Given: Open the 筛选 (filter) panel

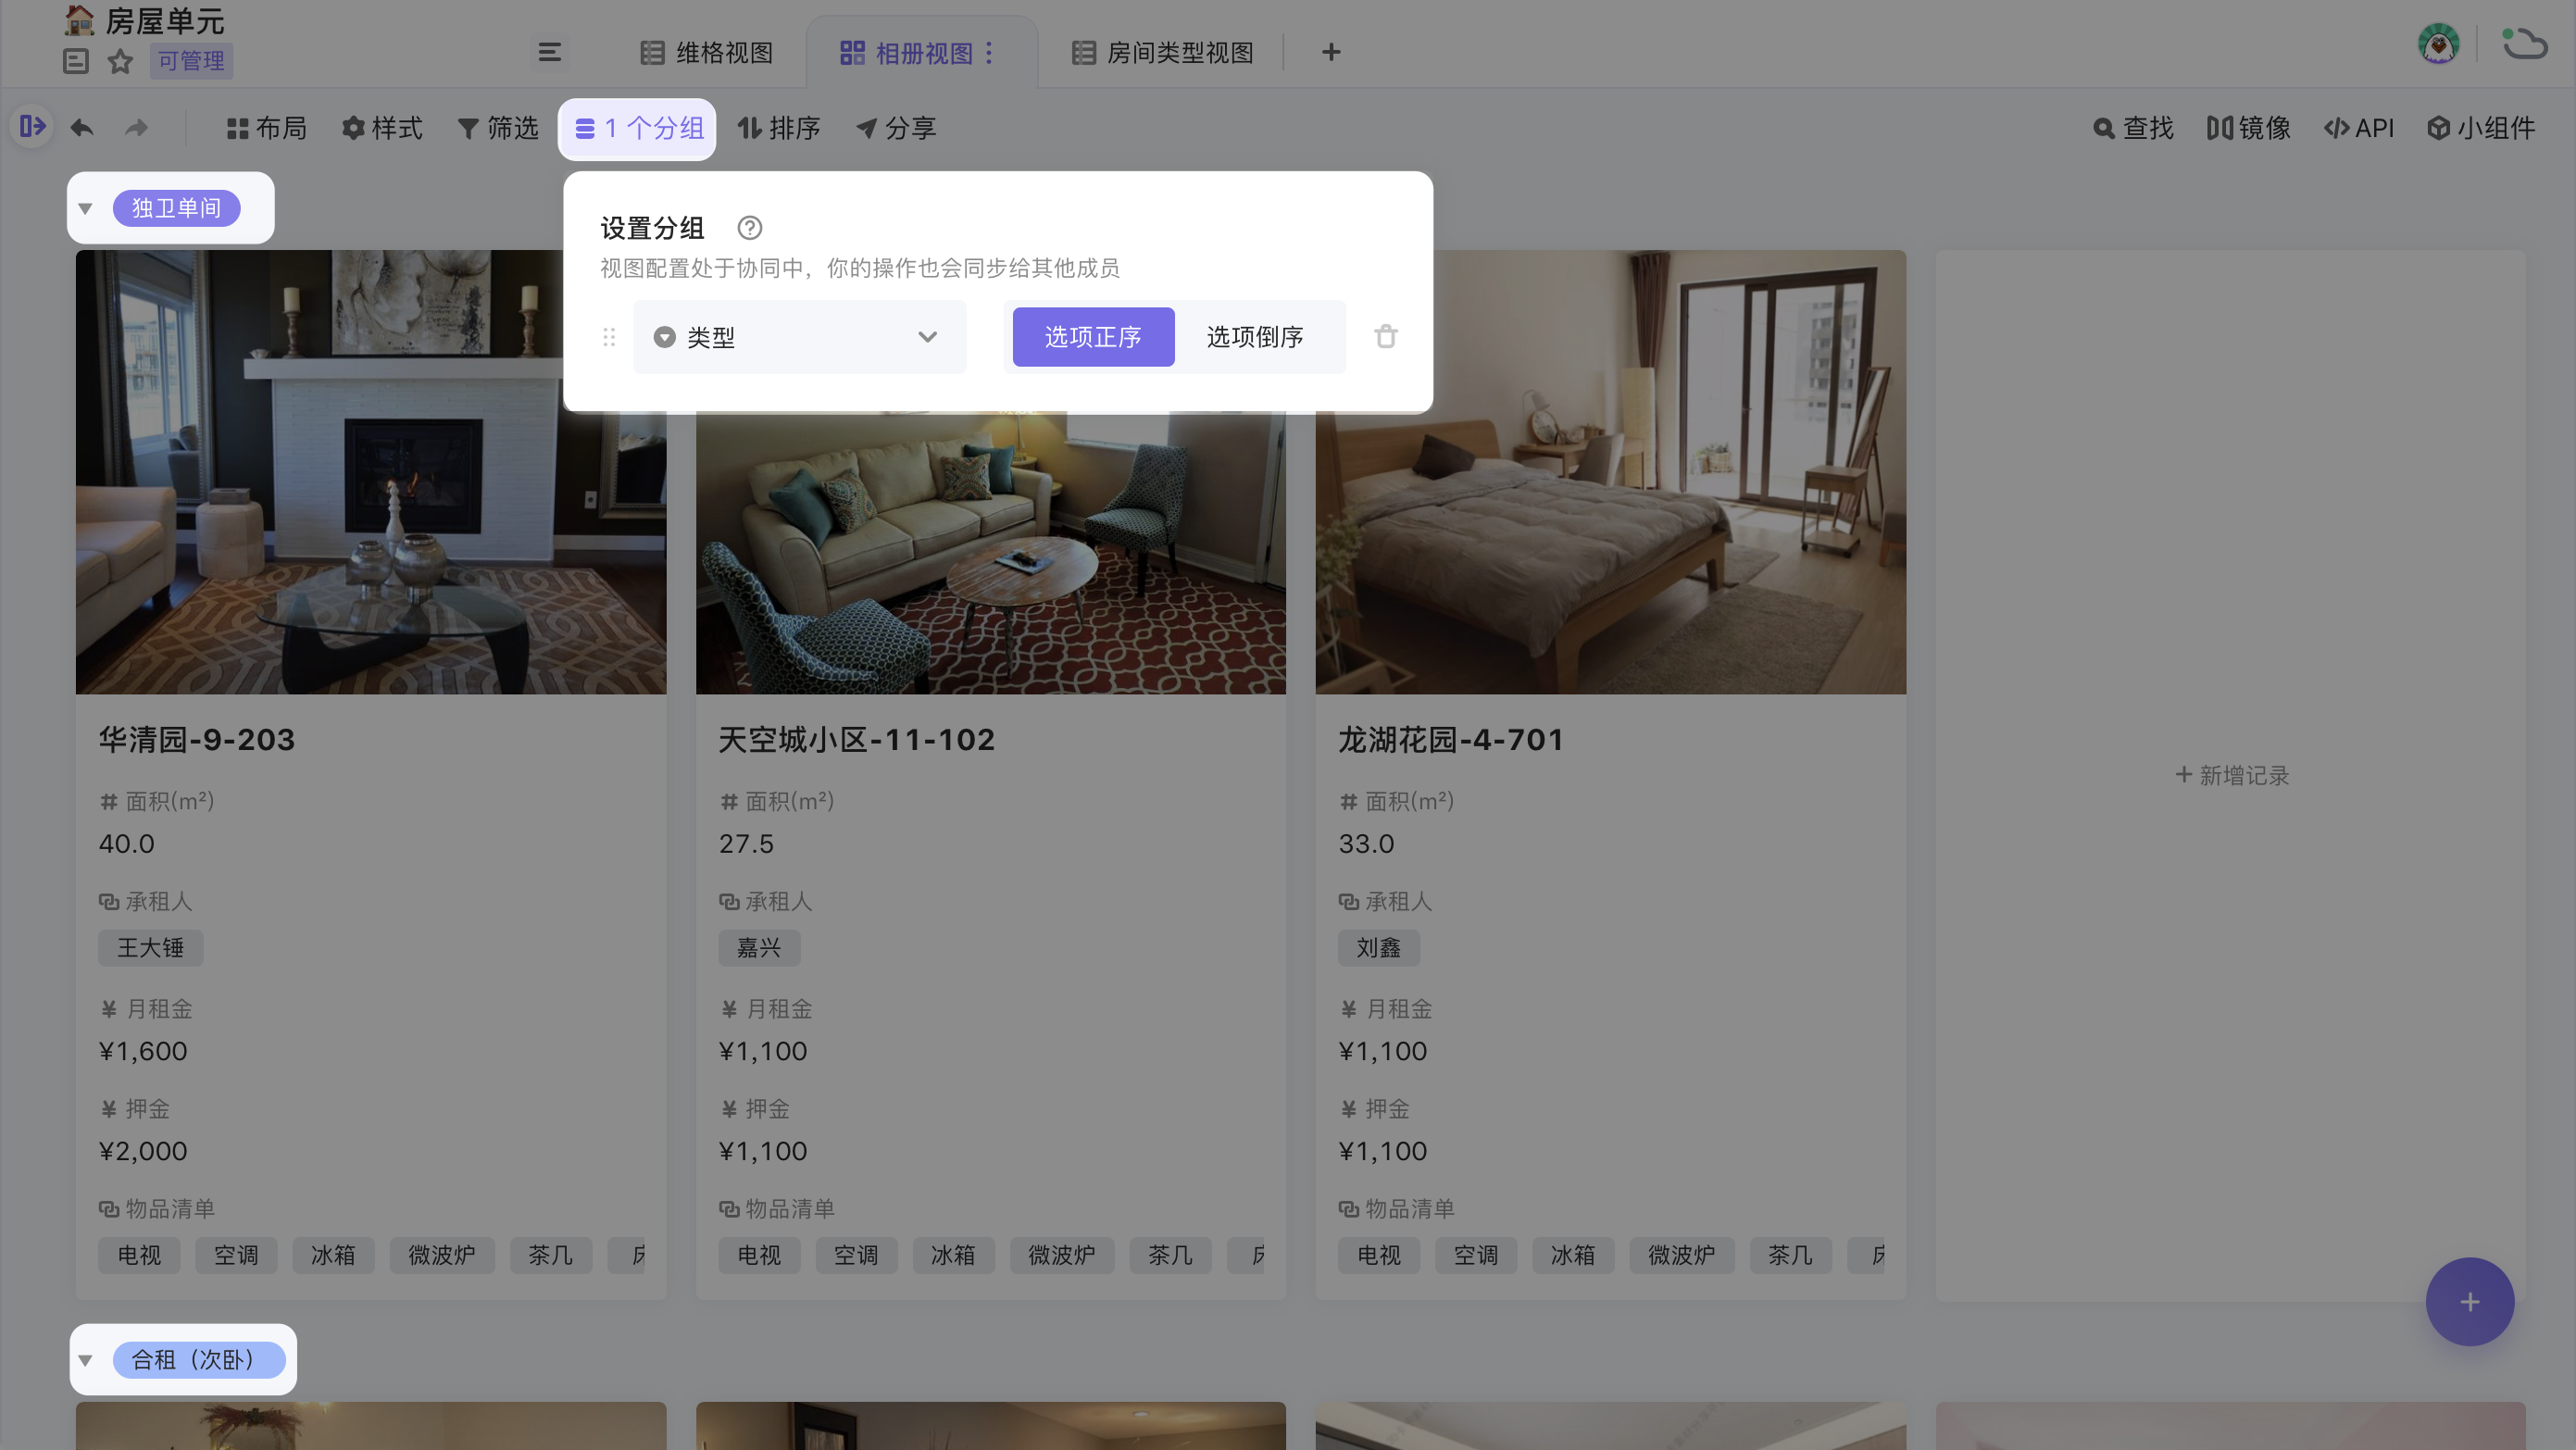Looking at the screenshot, I should click(498, 128).
